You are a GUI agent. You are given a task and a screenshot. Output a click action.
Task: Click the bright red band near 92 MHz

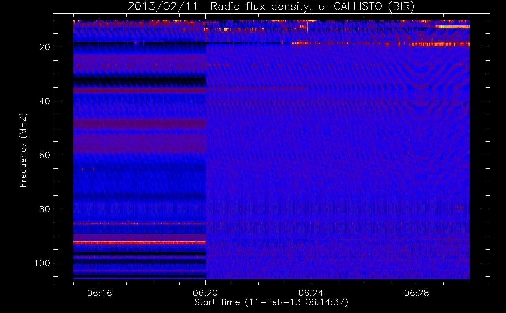(x=140, y=243)
